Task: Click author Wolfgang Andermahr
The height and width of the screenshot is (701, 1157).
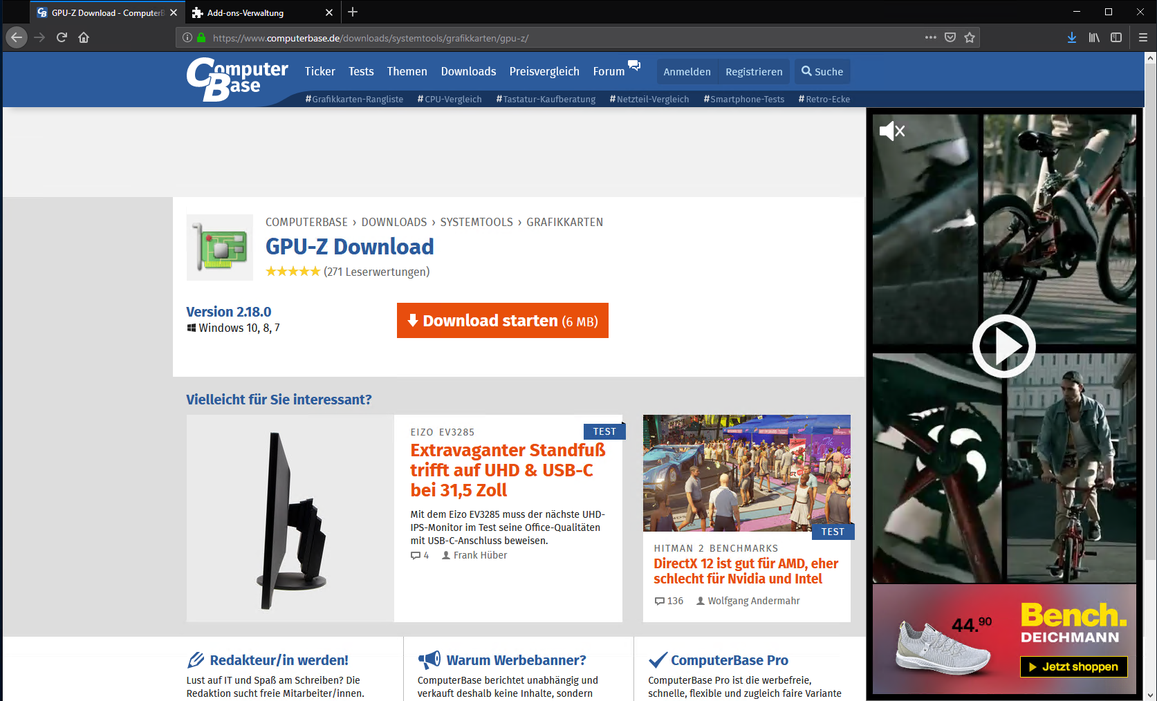Action: pyautogui.click(x=748, y=601)
